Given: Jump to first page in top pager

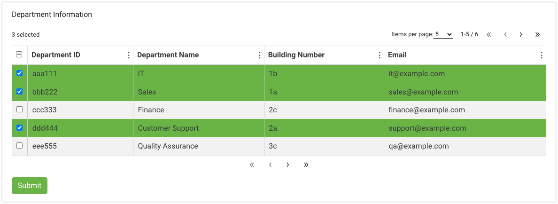Looking at the screenshot, I should (489, 35).
